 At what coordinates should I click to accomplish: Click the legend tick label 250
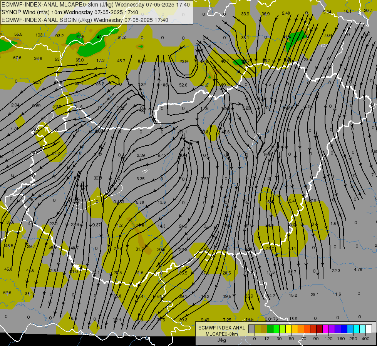tap(354, 339)
